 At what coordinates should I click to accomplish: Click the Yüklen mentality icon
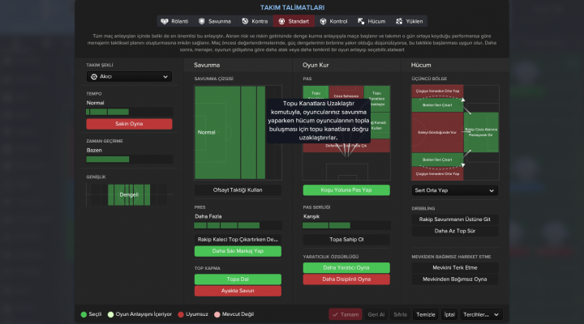click(x=398, y=21)
